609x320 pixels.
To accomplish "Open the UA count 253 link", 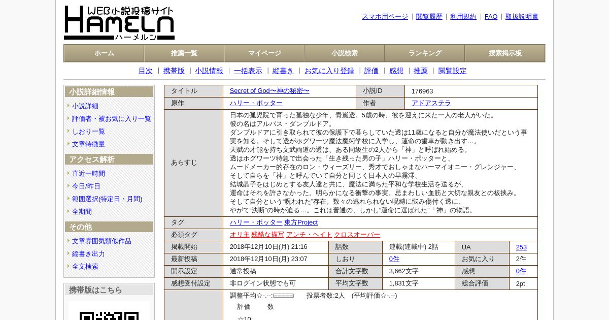I will (x=521, y=247).
